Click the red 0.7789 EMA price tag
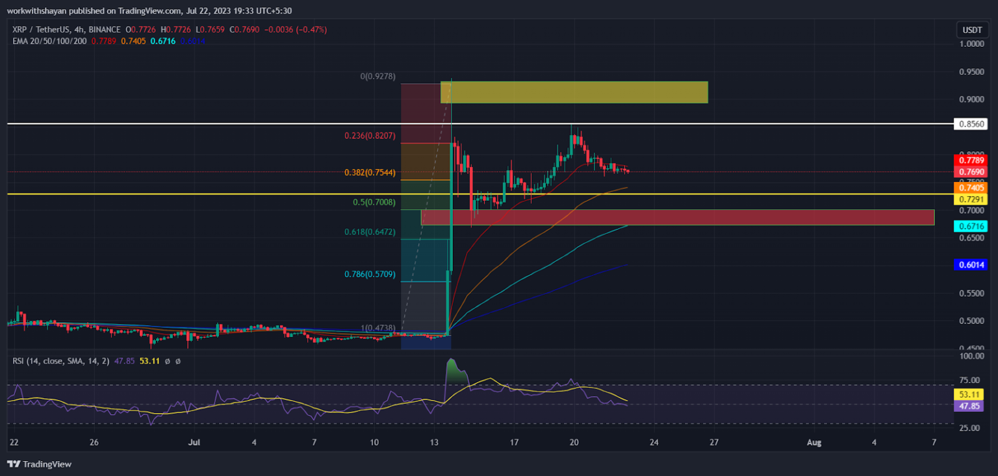This screenshot has height=476, width=998. [x=971, y=160]
